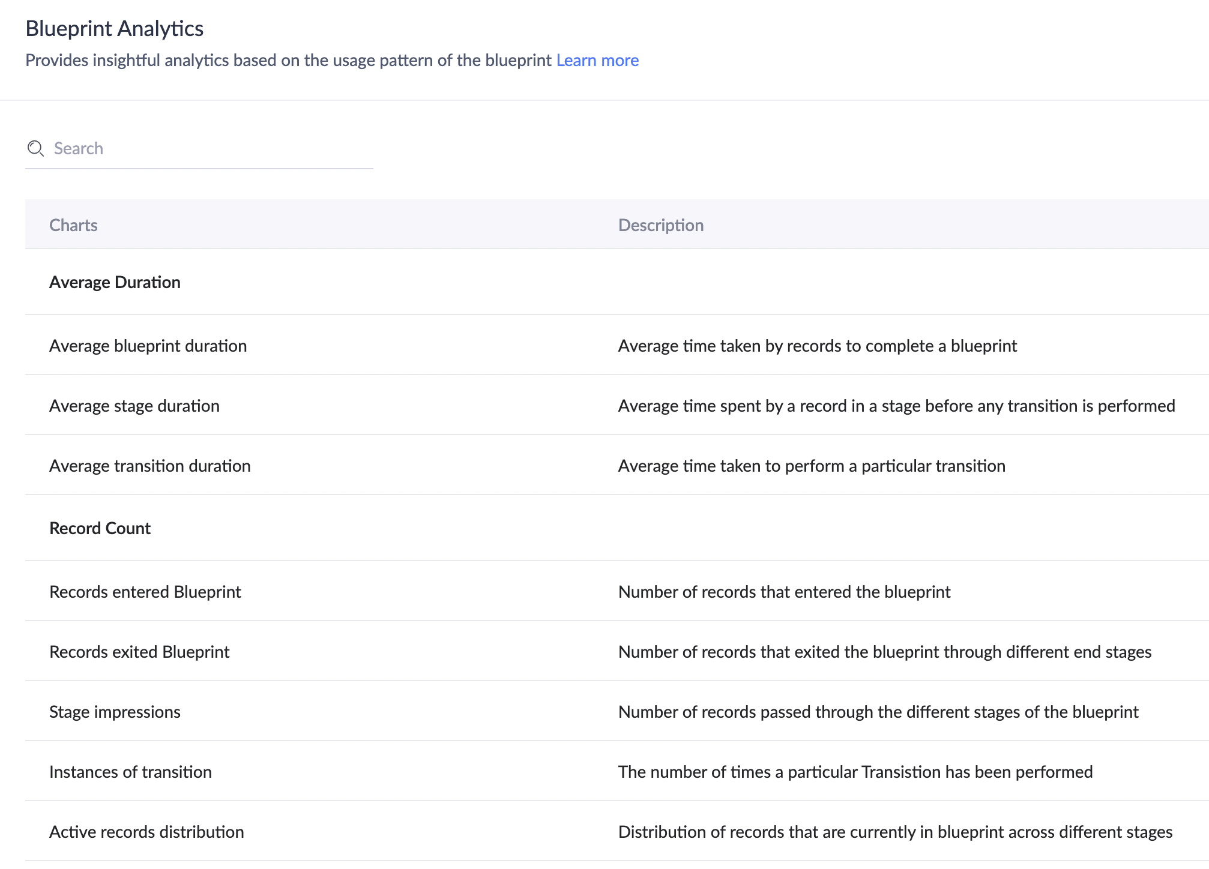Open Records exited Blueprint chart

click(x=139, y=652)
